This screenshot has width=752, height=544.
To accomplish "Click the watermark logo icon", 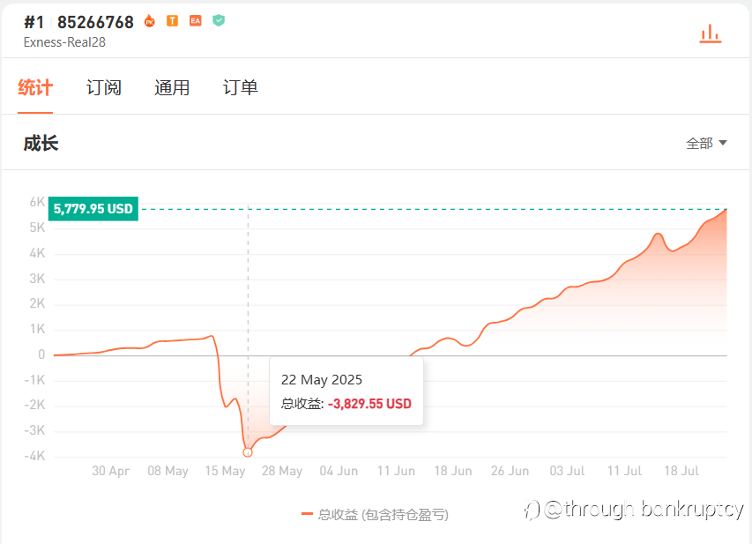I will tap(532, 510).
